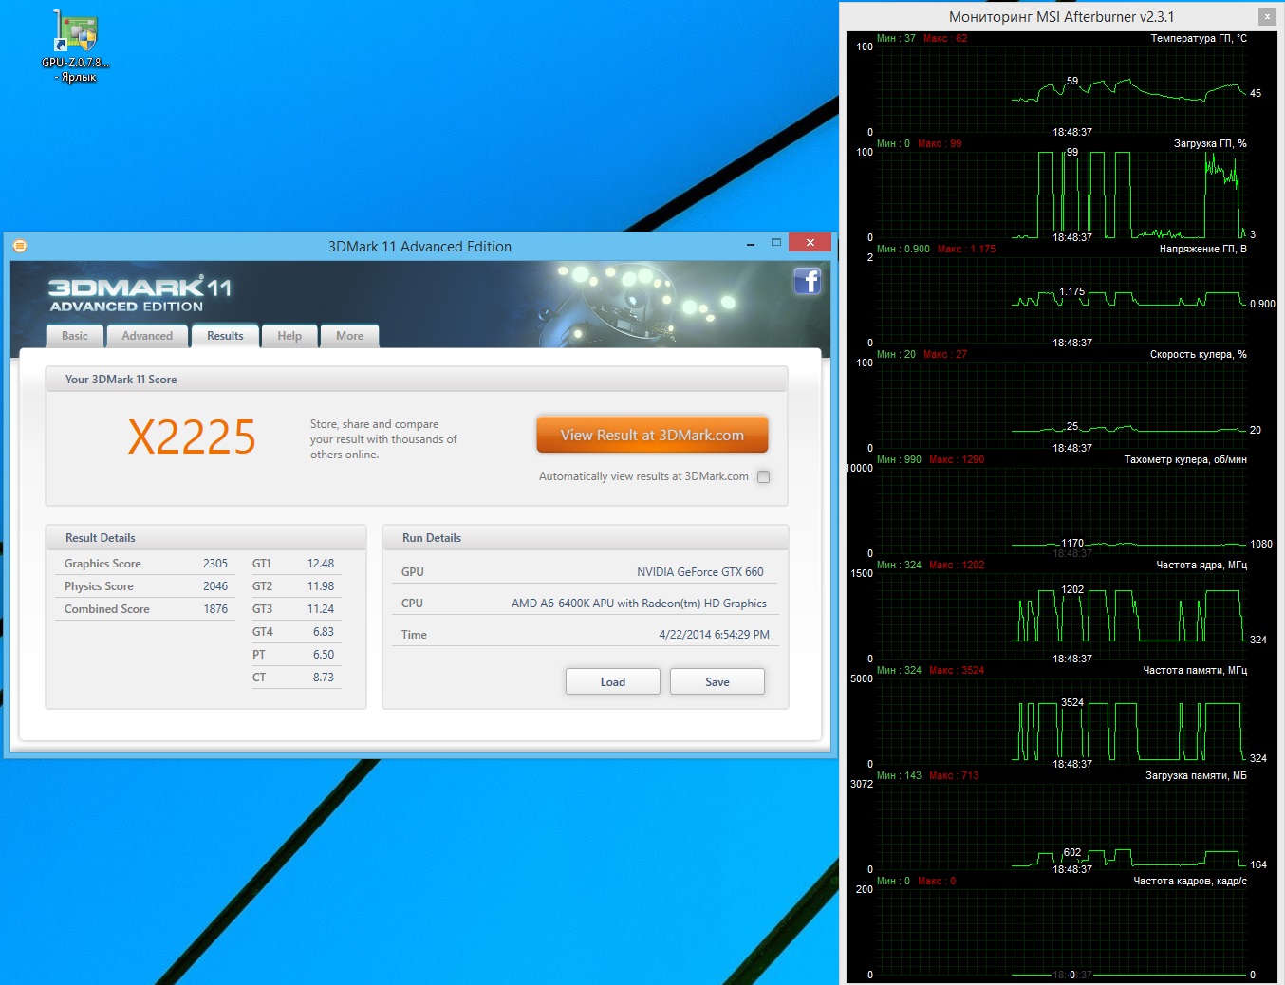Click the Facebook icon in 3DMark
Screen dimensions: 1285x985
808,281
